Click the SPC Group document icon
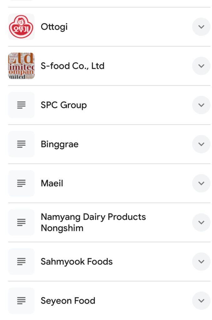 click(21, 105)
